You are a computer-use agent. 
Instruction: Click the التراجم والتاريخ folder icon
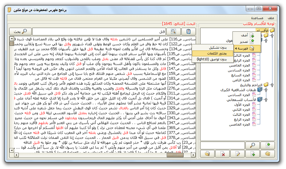tap(266, 84)
